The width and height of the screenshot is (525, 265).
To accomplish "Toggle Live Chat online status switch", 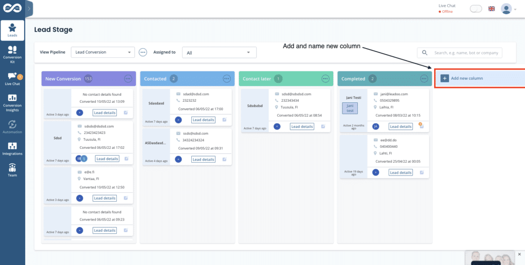I will [x=476, y=9].
